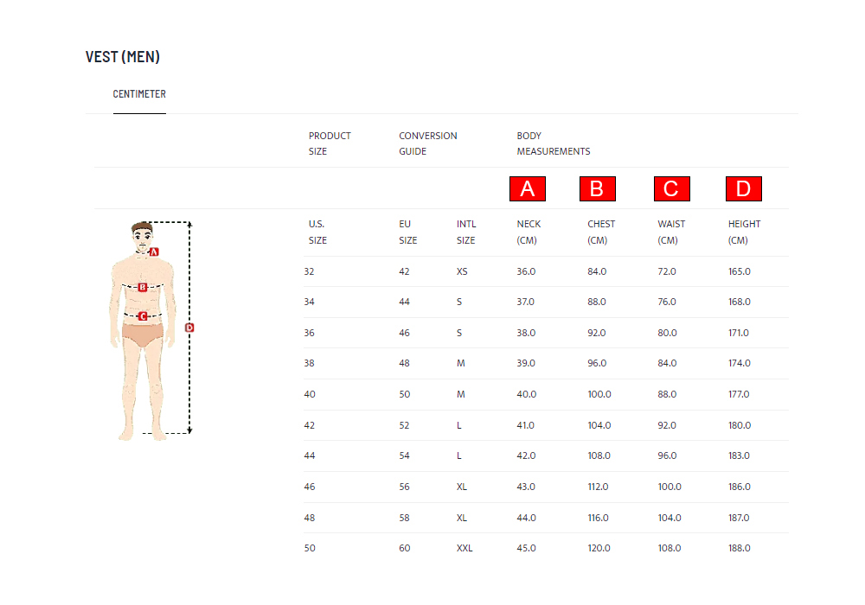The width and height of the screenshot is (865, 605).
Task: Click chest value 120.0
Action: pyautogui.click(x=599, y=548)
